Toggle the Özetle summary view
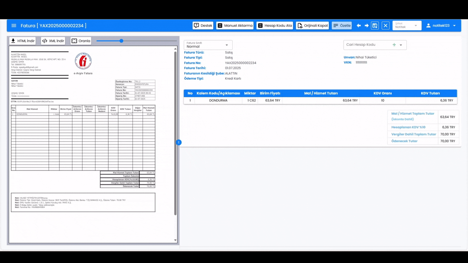Image resolution: width=468 pixels, height=263 pixels. coord(342,26)
